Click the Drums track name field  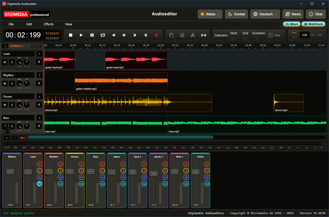18,96
